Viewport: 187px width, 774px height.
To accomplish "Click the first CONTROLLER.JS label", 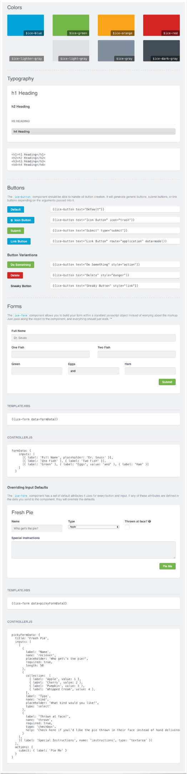I will click(x=20, y=438).
